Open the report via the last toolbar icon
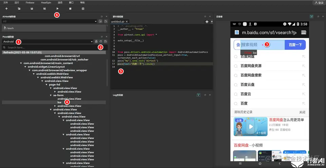Image resolution: width=326 pixels, height=168 pixels. click(83, 9)
